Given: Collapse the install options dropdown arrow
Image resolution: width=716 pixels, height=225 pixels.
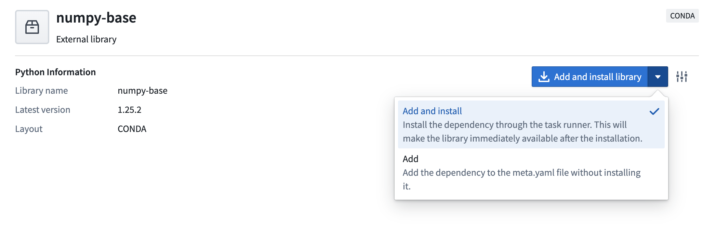Looking at the screenshot, I should pyautogui.click(x=658, y=77).
